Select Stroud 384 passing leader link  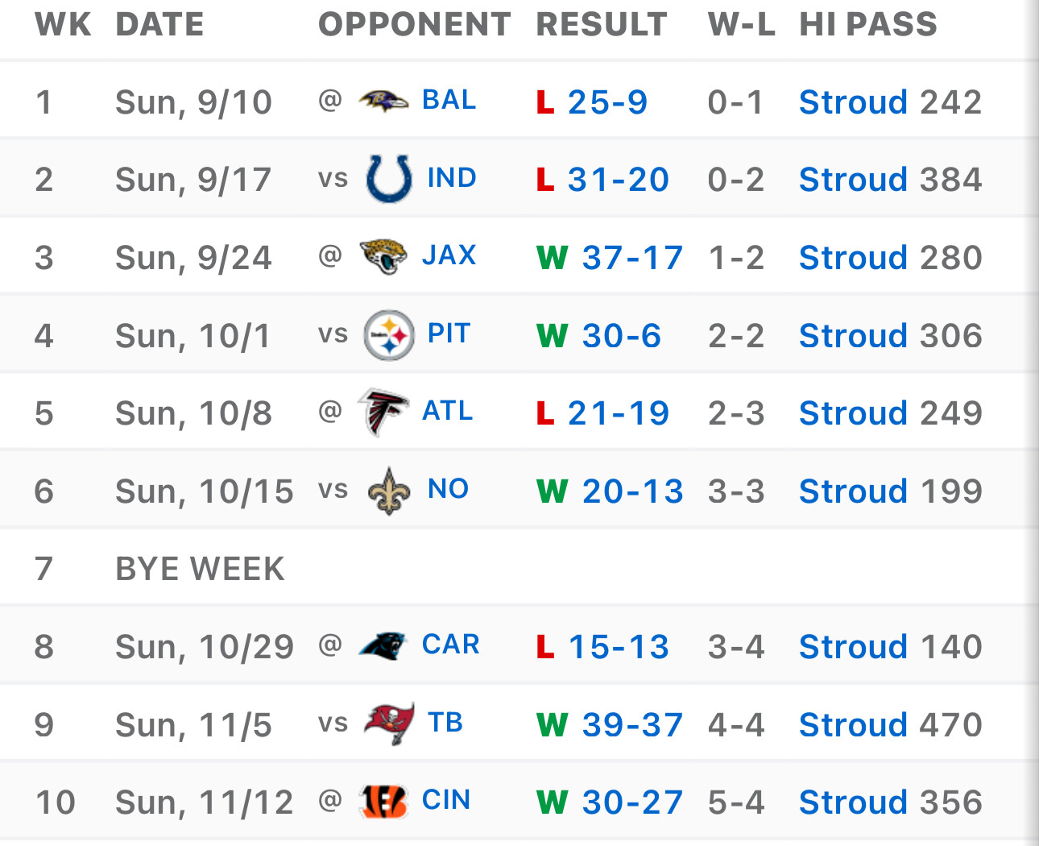coord(890,180)
